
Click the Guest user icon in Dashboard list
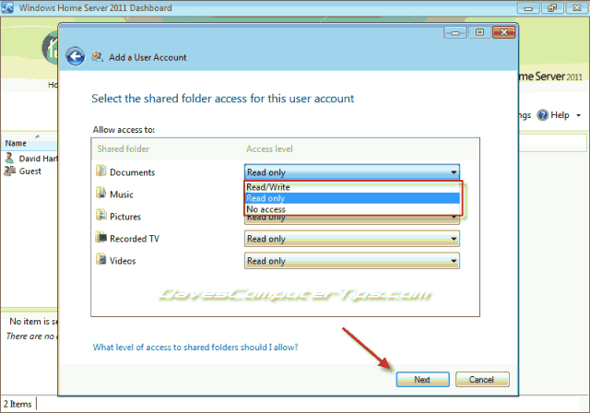(x=9, y=171)
